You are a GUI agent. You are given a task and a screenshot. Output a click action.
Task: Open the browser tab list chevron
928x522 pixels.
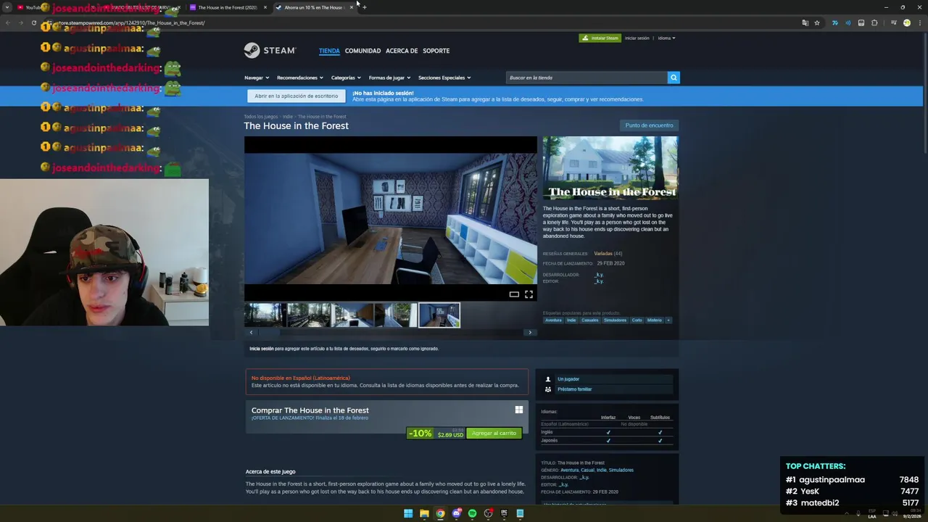tap(7, 7)
